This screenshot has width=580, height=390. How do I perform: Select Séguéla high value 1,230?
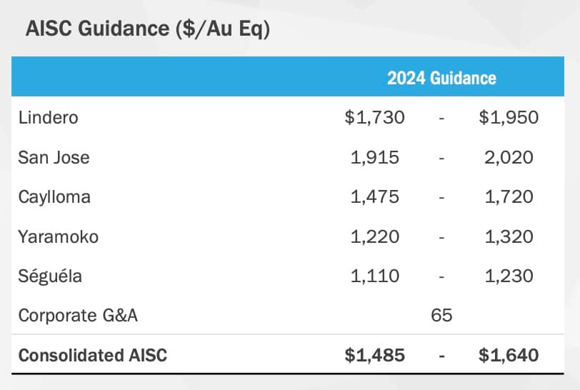click(x=509, y=276)
